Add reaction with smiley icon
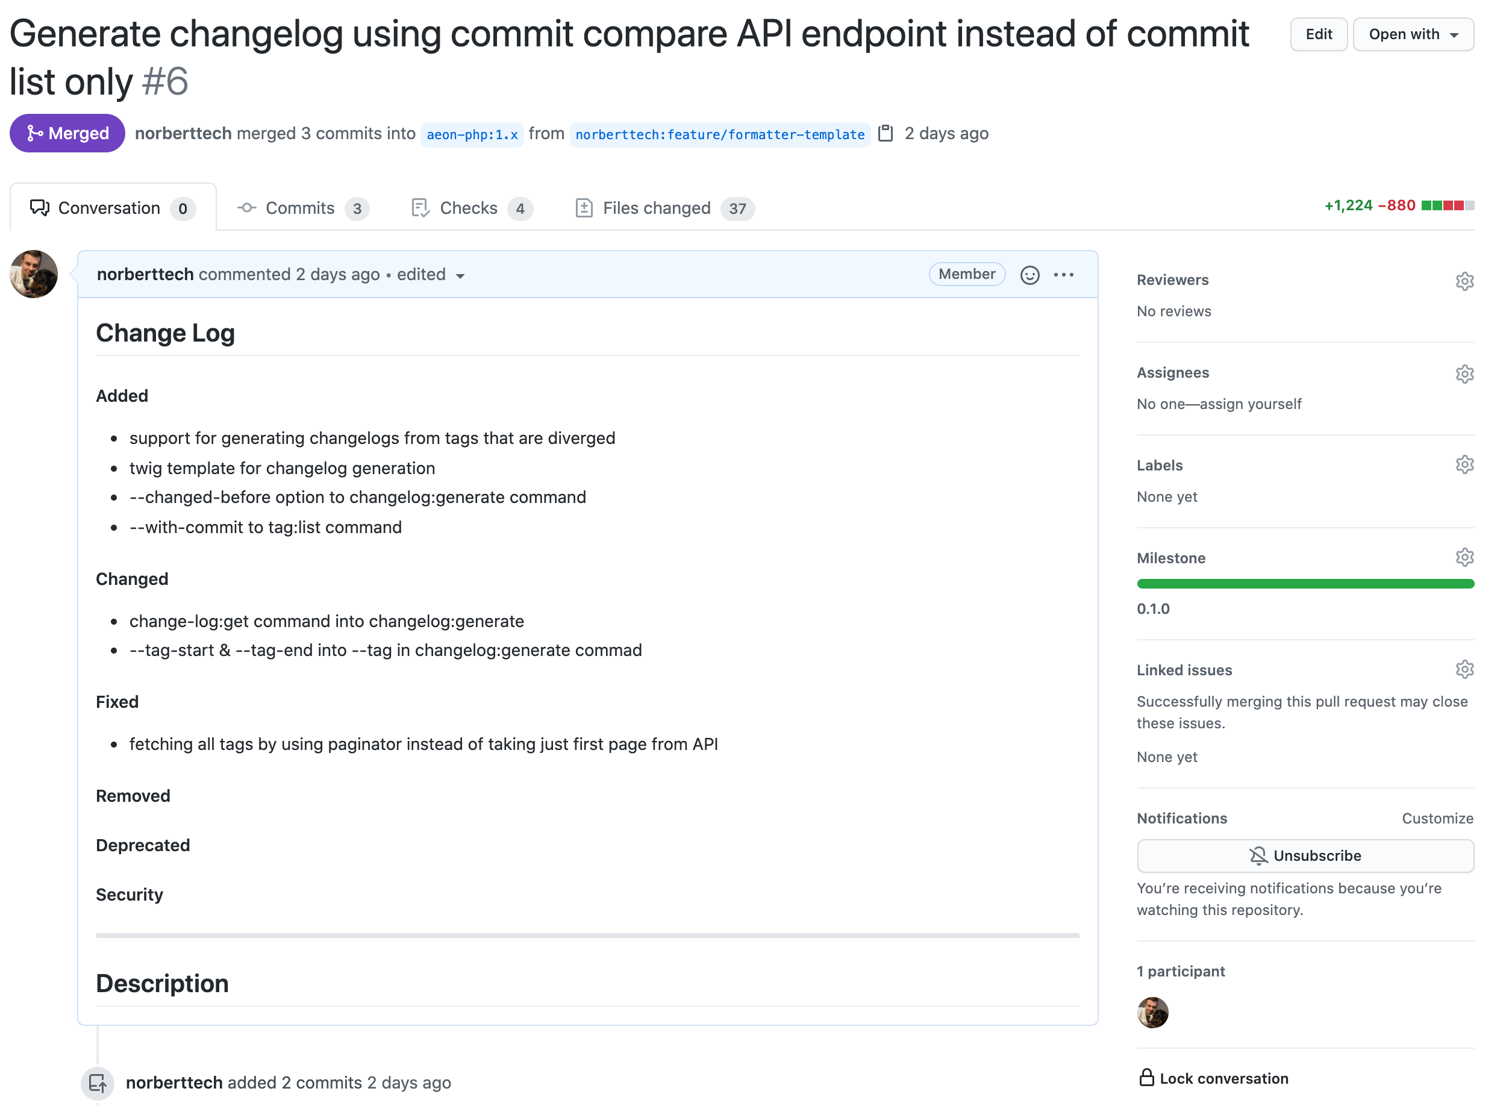Viewport: 1506px width, 1106px height. [x=1030, y=275]
